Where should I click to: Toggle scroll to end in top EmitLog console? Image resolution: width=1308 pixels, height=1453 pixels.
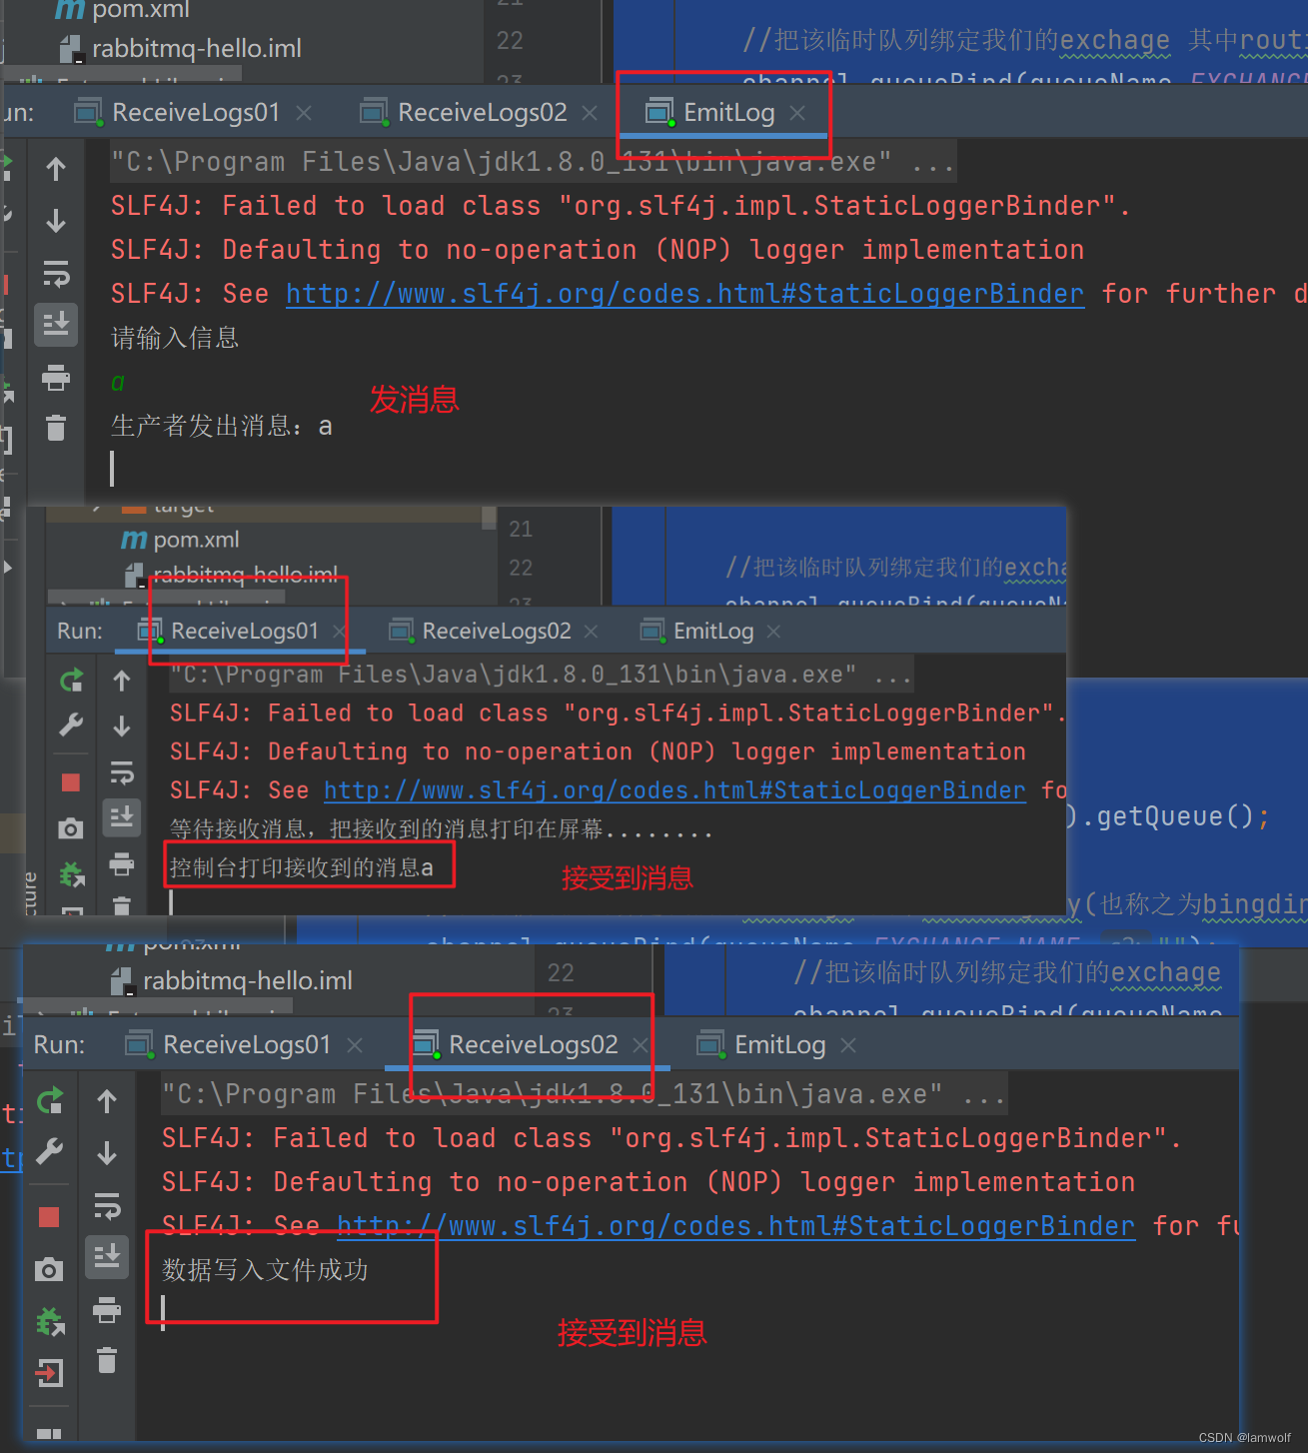pyautogui.click(x=56, y=325)
